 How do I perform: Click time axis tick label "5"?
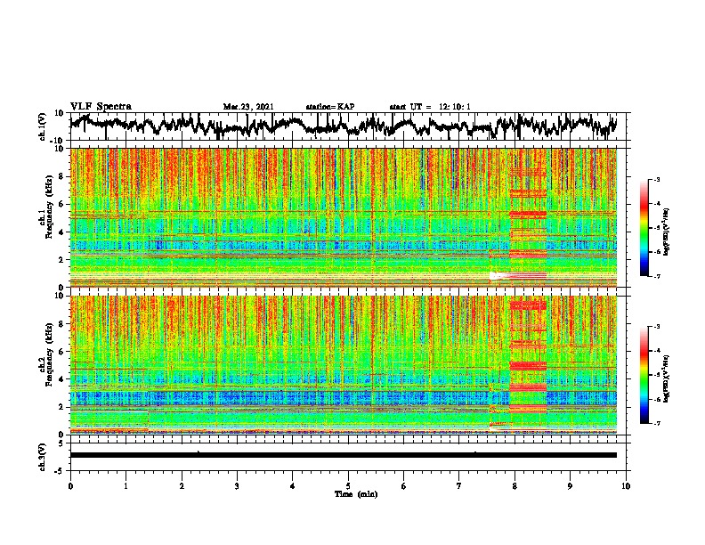coord(348,486)
